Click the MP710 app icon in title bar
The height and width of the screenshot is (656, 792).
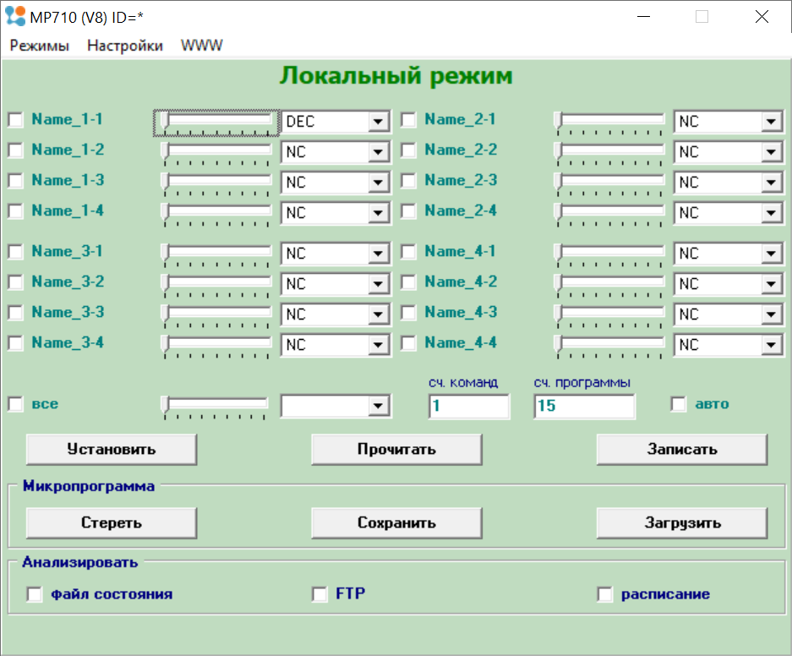pos(15,17)
